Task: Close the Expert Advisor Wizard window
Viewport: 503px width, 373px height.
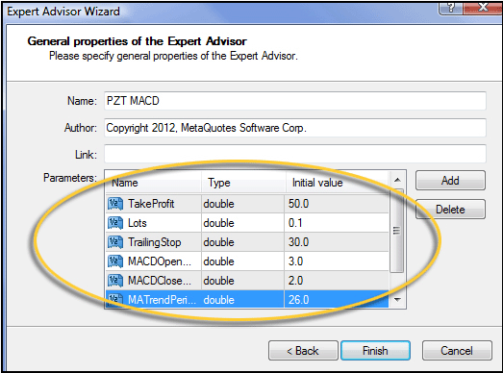Action: (x=483, y=8)
